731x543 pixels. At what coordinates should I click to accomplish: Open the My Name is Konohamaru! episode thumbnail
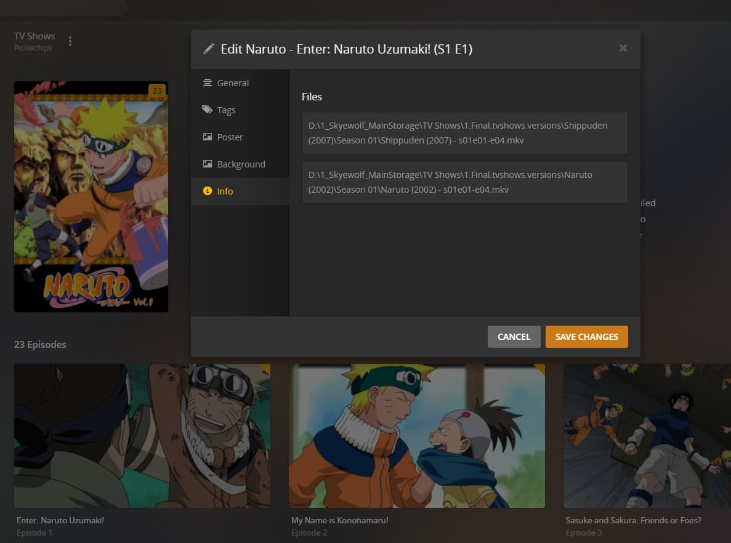click(x=416, y=435)
